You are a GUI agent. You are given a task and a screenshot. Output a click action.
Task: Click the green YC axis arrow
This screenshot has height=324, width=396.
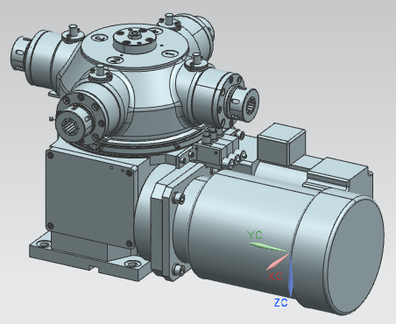pyautogui.click(x=267, y=247)
